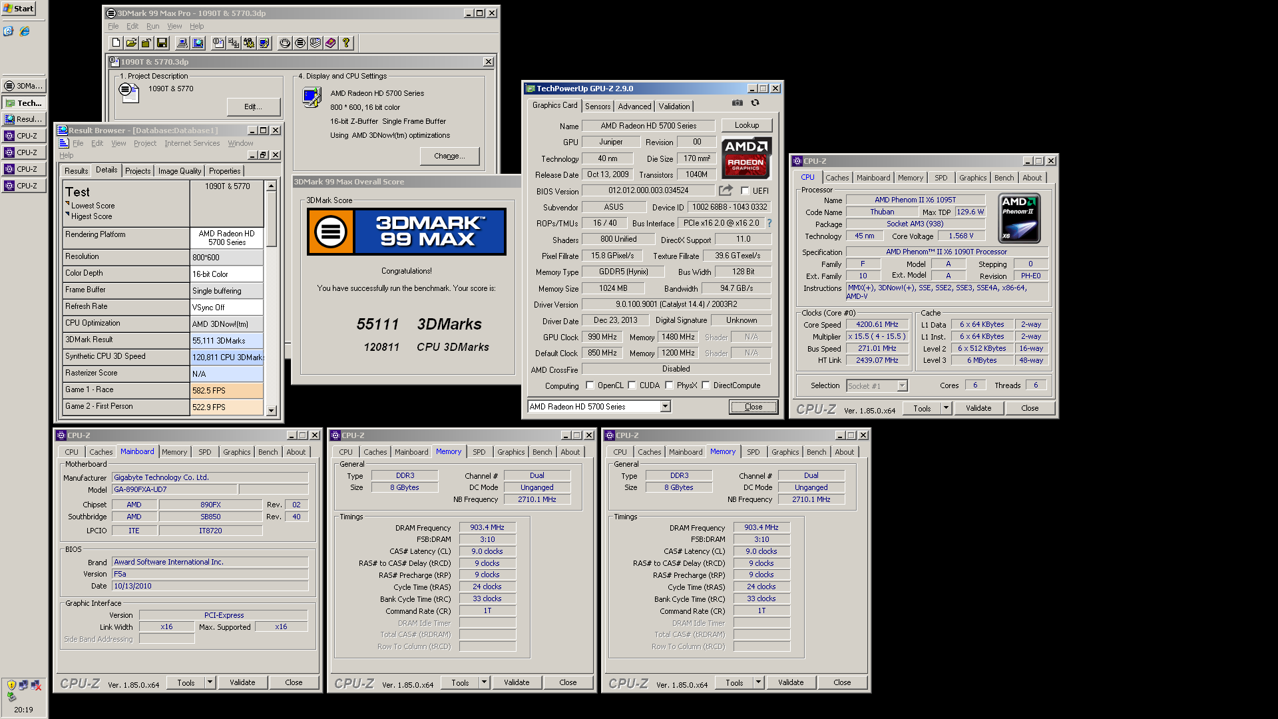Launch Internet Explorer from quick launch
This screenshot has height=719, width=1278.
click(x=25, y=31)
